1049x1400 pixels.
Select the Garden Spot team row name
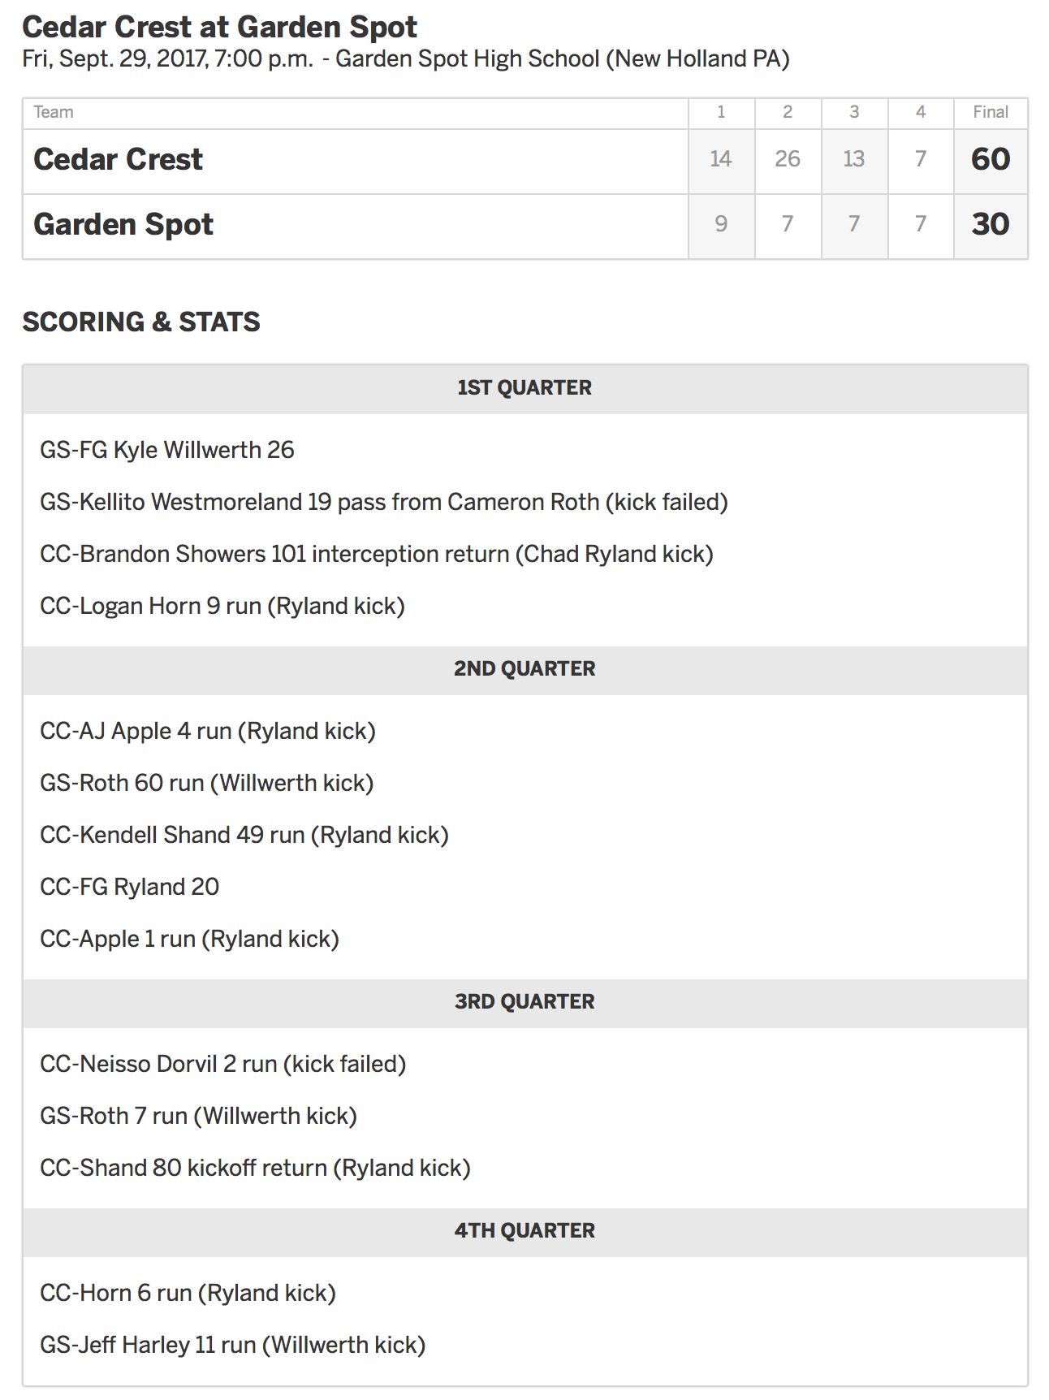pyautogui.click(x=123, y=224)
